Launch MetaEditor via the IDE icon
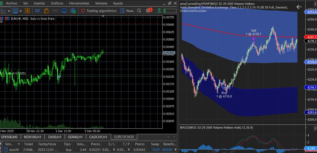The image size is (317, 153). (x=37, y=11)
